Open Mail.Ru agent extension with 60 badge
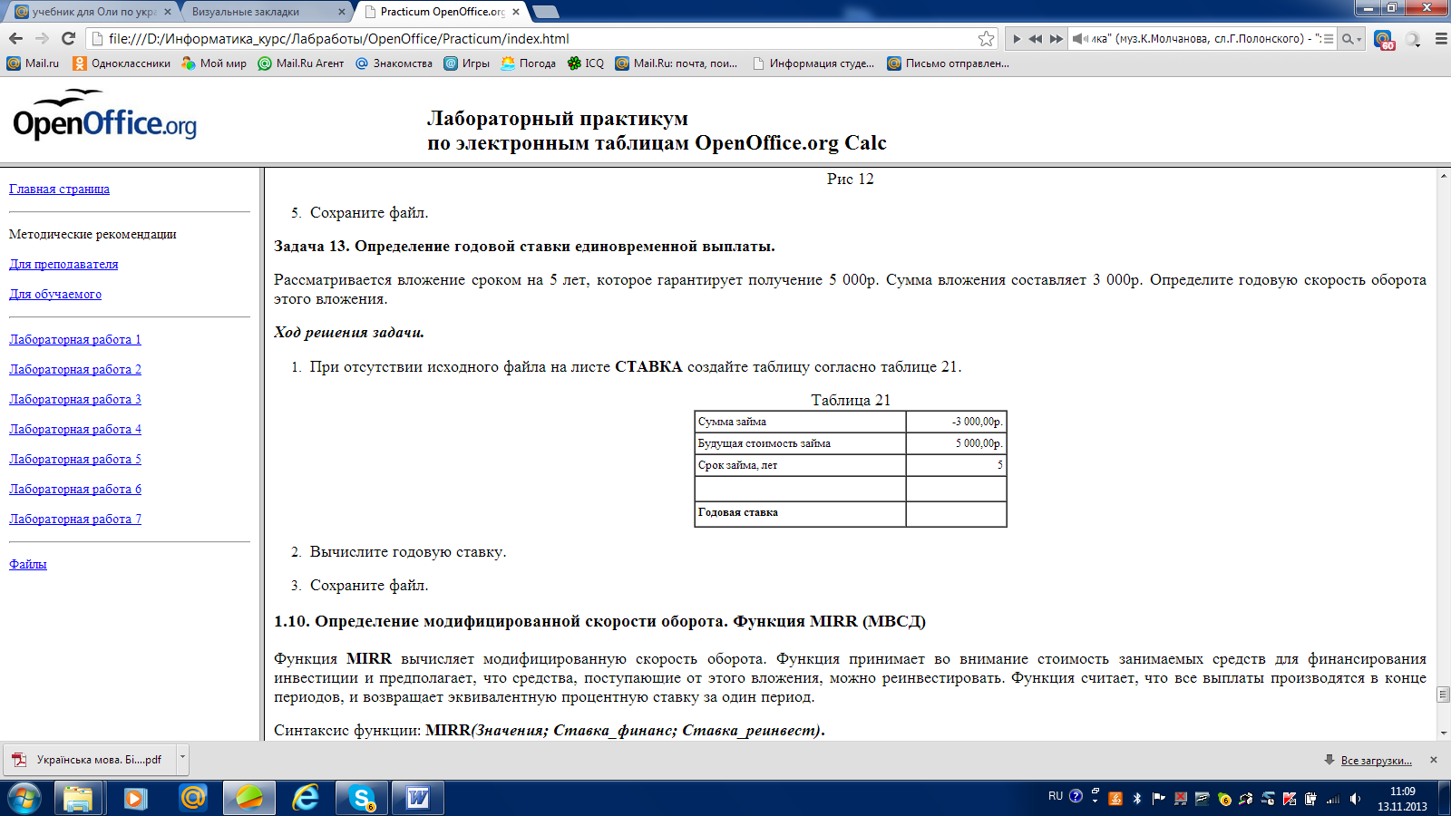This screenshot has width=1451, height=816. click(1383, 39)
